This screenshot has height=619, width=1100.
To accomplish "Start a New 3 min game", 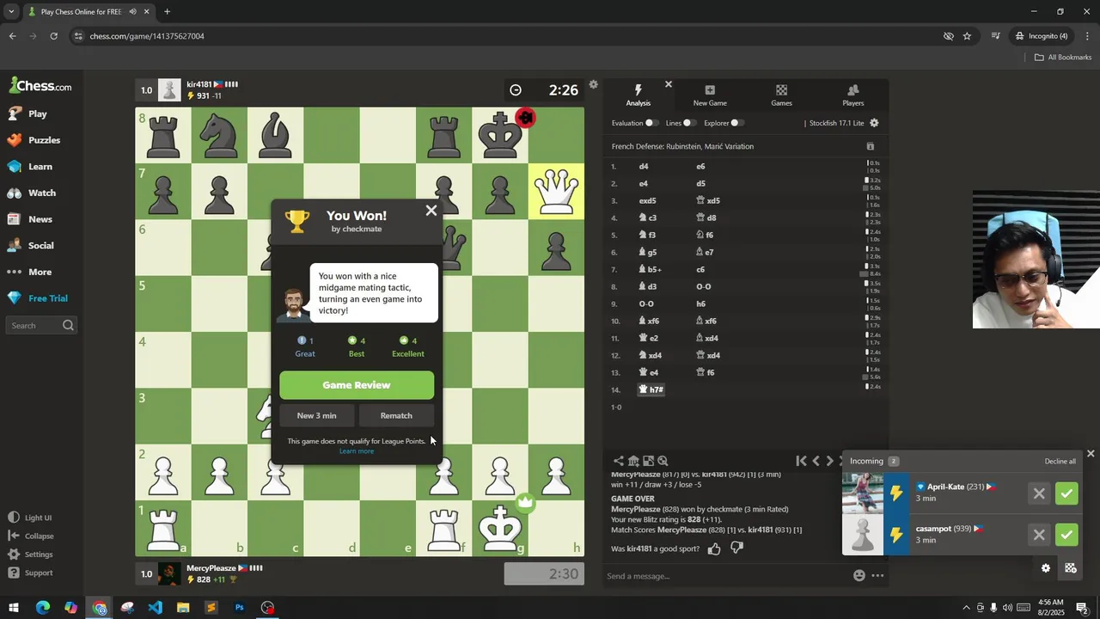I will pyautogui.click(x=316, y=416).
